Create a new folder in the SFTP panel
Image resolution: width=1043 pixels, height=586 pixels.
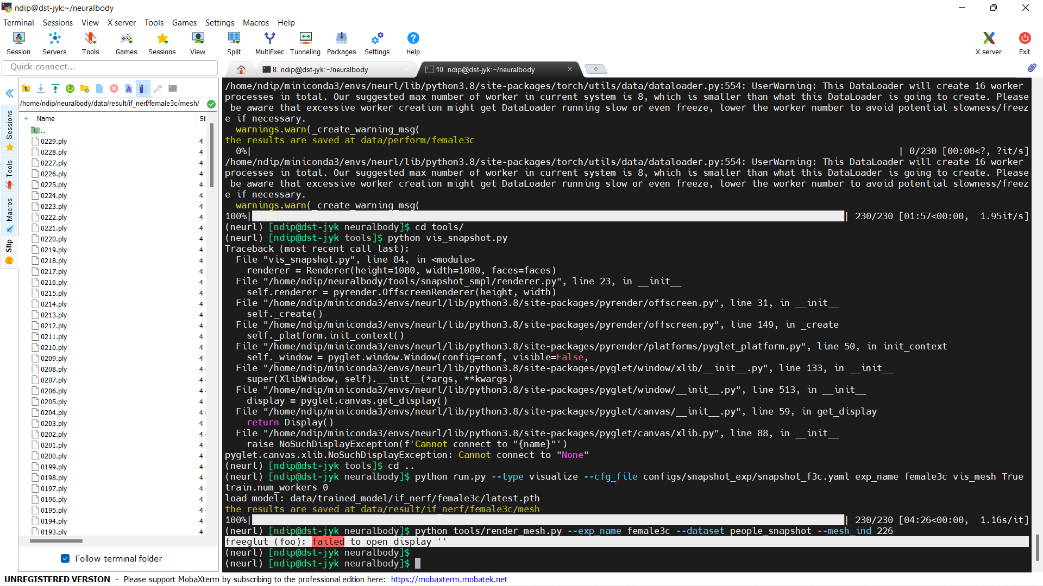[x=85, y=88]
